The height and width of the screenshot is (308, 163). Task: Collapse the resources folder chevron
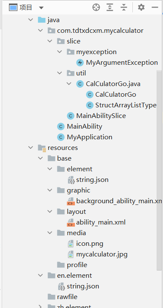click(x=31, y=147)
